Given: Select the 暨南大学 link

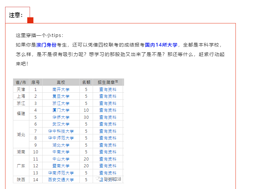Looking at the screenshot, I should (61, 166).
